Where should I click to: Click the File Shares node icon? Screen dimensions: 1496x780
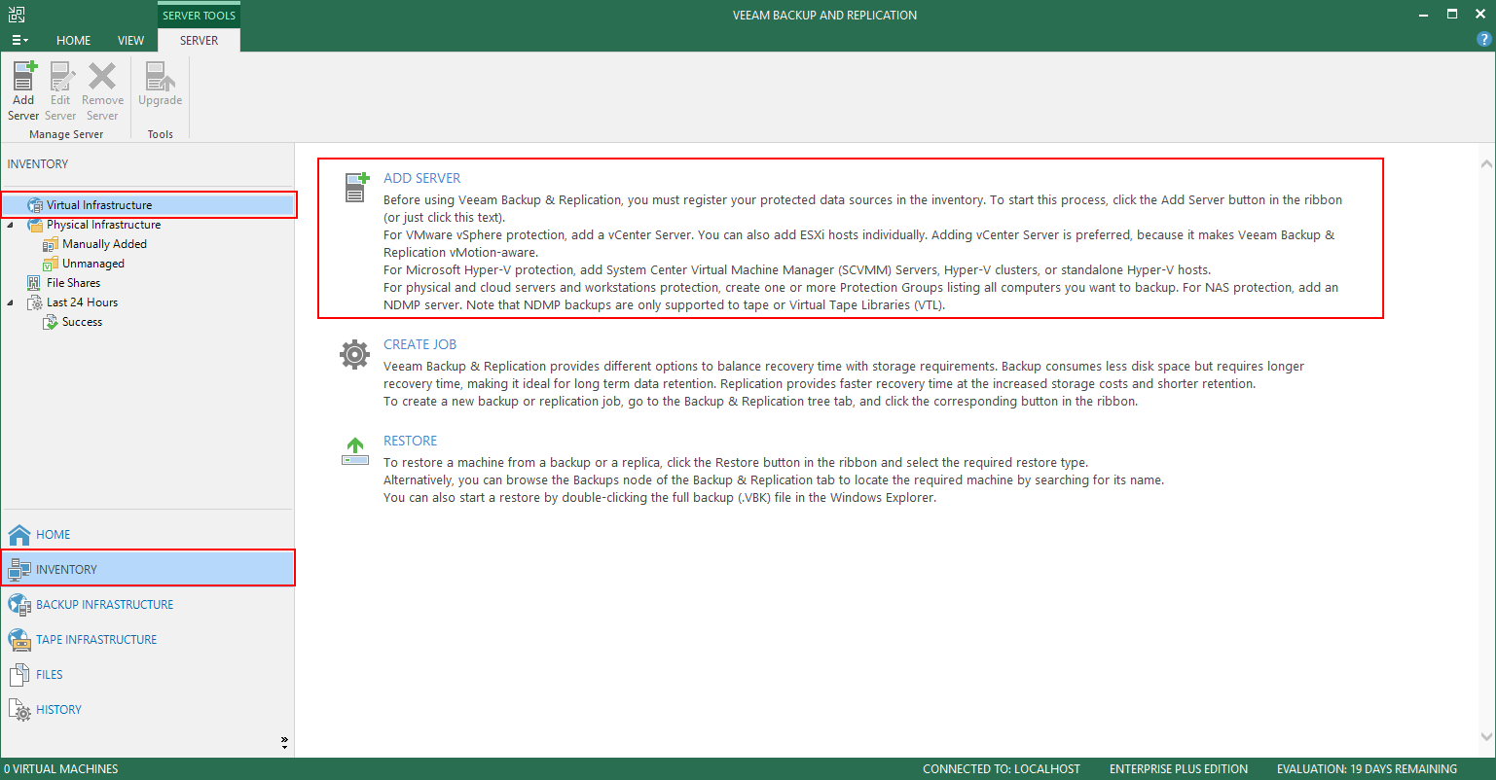[x=35, y=283]
